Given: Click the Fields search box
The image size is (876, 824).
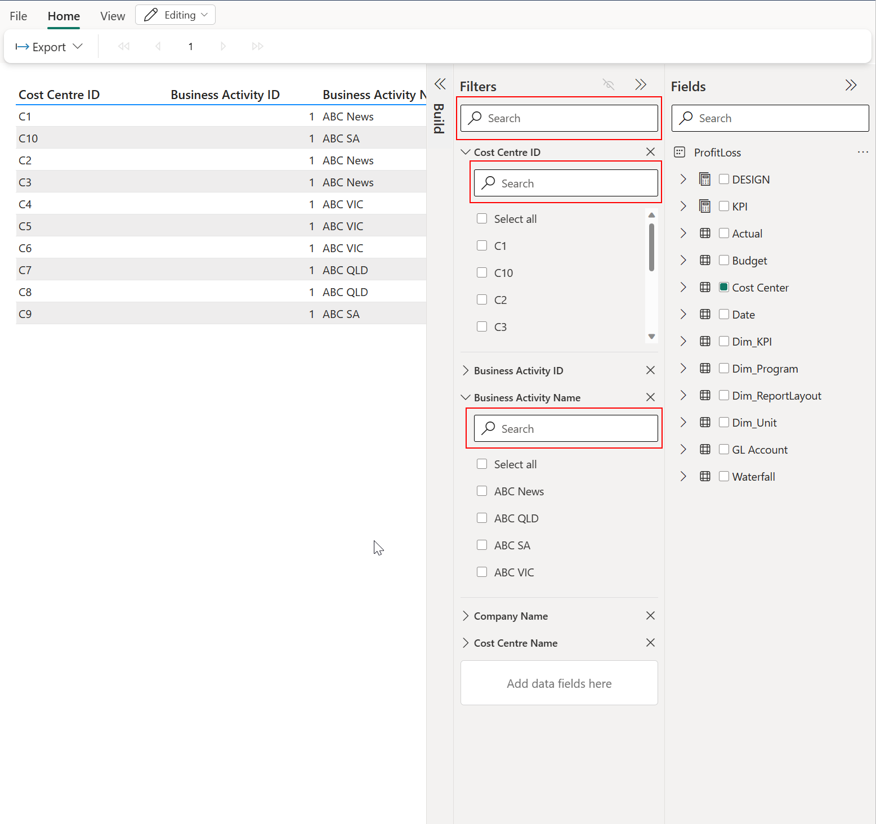Looking at the screenshot, I should point(770,118).
